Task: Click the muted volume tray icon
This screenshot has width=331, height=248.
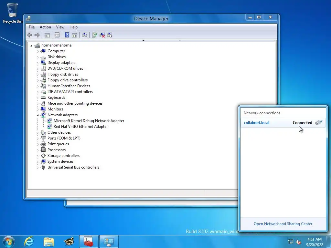Action: pos(298,242)
